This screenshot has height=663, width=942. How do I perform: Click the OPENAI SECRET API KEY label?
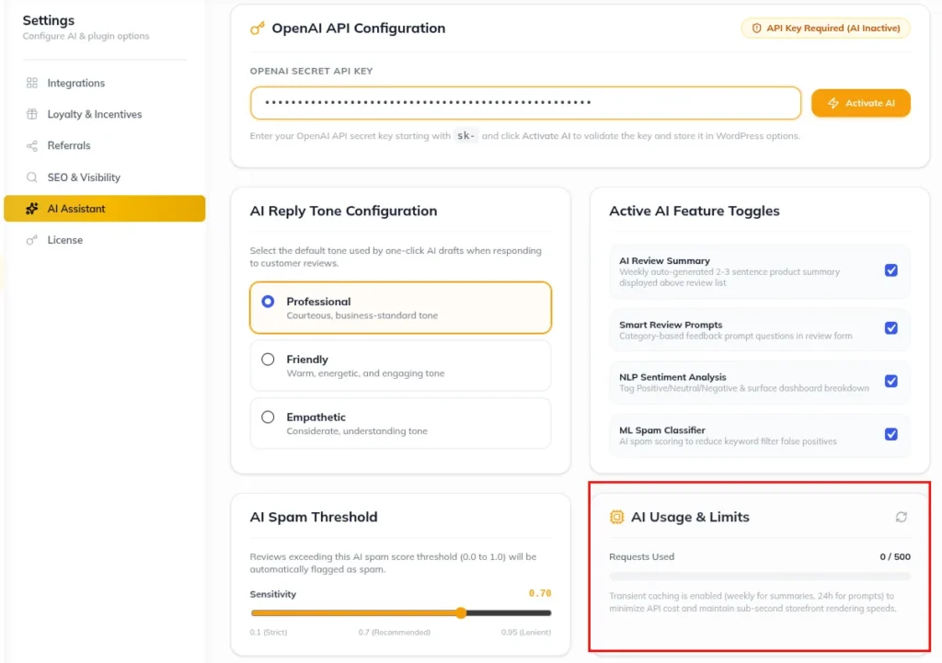click(311, 71)
